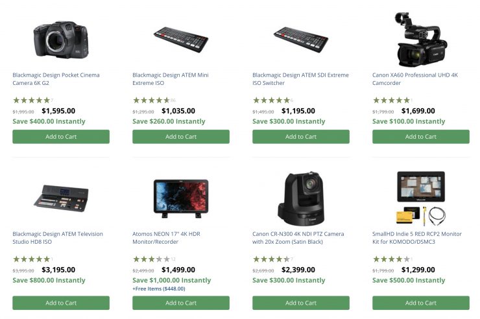View star rating reviews for ATEM Mini Extreme ISO
Image resolution: width=480 pixels, height=319 pixels.
point(151,100)
